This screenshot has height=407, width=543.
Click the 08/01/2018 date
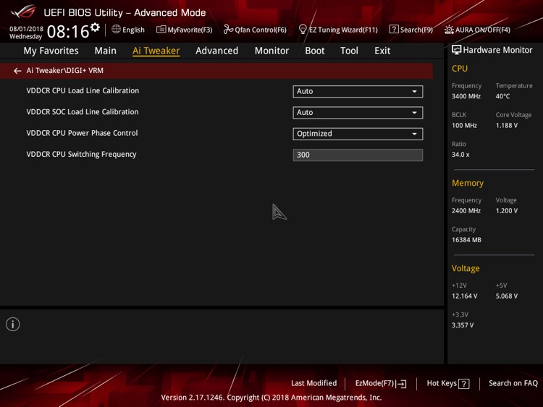(x=26, y=29)
